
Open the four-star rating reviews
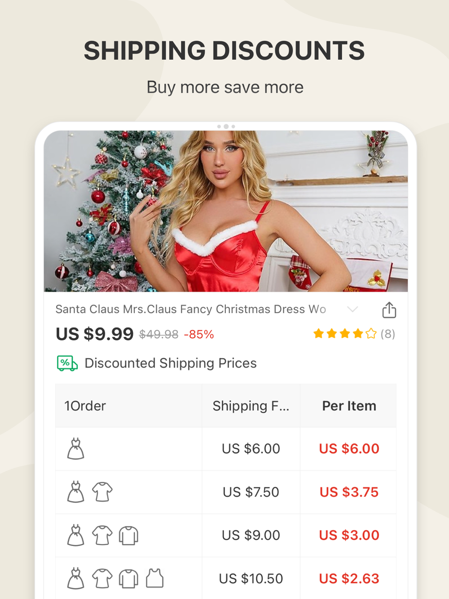345,334
